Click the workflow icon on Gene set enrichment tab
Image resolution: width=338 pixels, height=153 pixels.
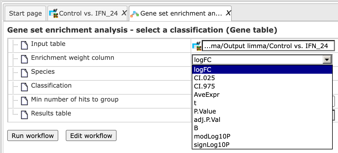pyautogui.click(x=135, y=13)
